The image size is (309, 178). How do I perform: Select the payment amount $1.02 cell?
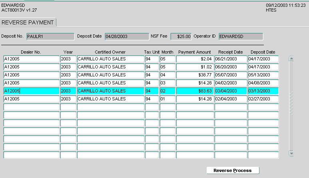pos(194,67)
